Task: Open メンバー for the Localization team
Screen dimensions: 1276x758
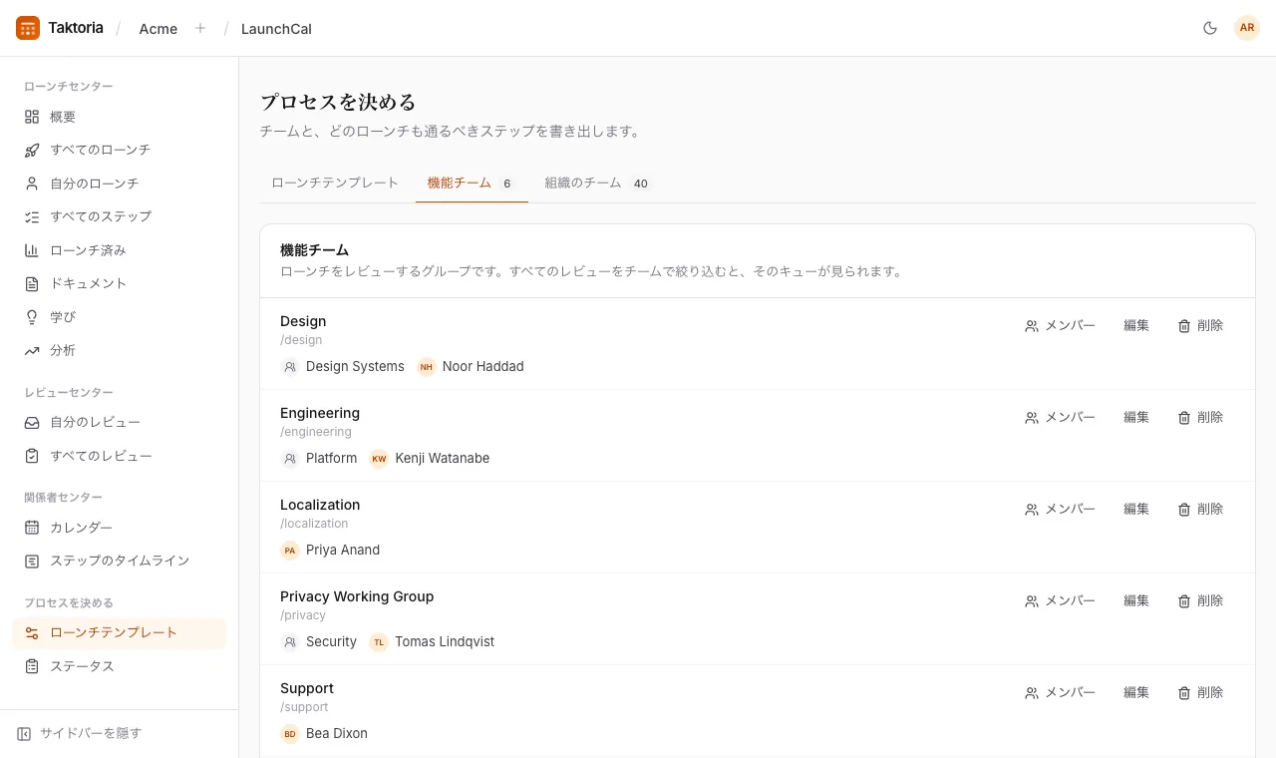Action: (1060, 509)
